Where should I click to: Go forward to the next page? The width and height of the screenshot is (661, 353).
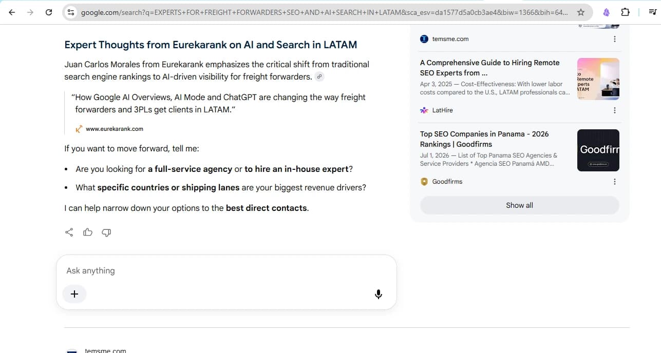click(x=30, y=12)
